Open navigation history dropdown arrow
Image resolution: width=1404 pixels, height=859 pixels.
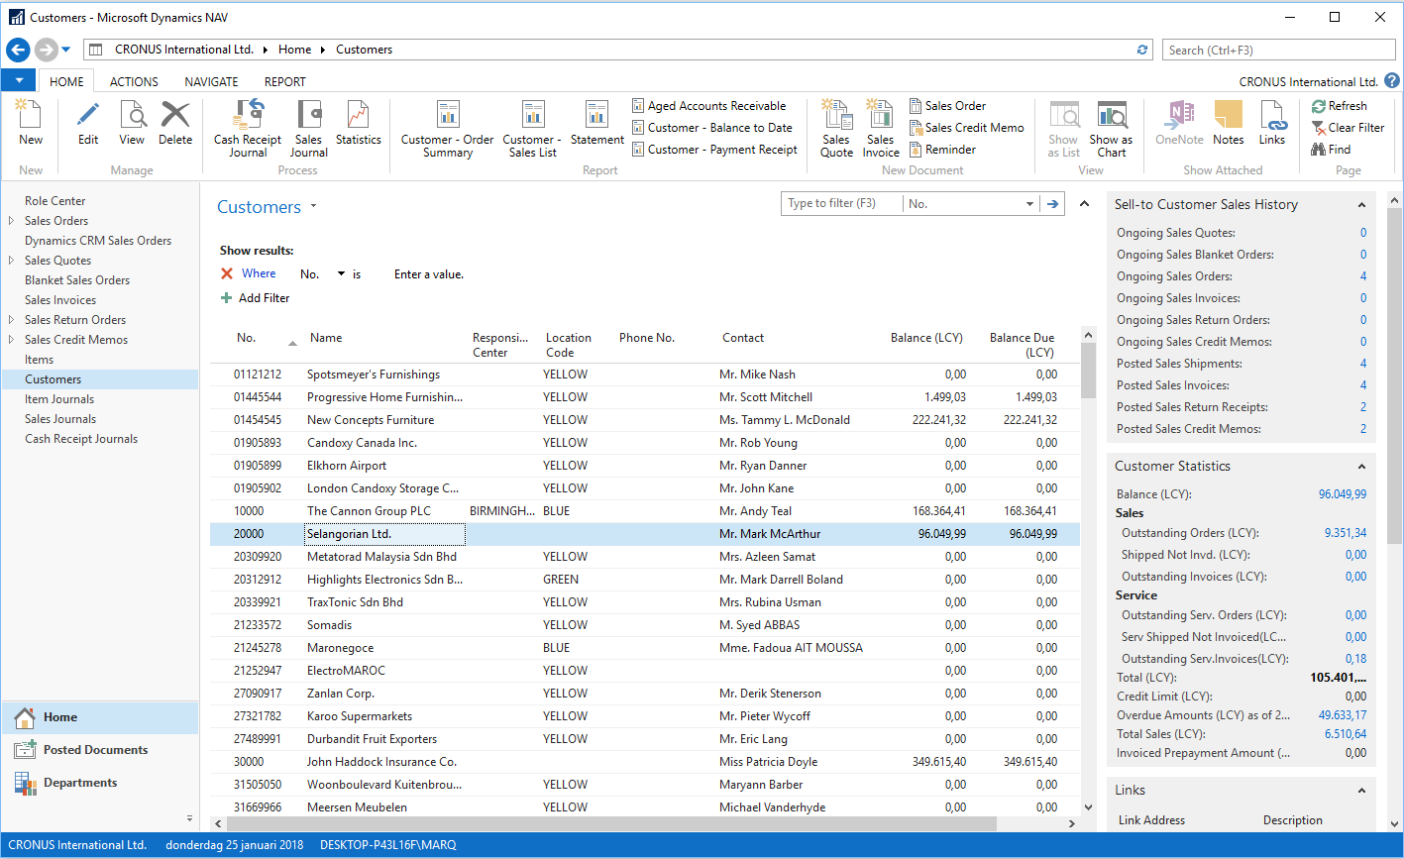point(66,50)
